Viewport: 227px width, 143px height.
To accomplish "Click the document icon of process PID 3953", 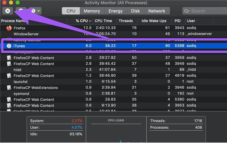I will [9, 105].
